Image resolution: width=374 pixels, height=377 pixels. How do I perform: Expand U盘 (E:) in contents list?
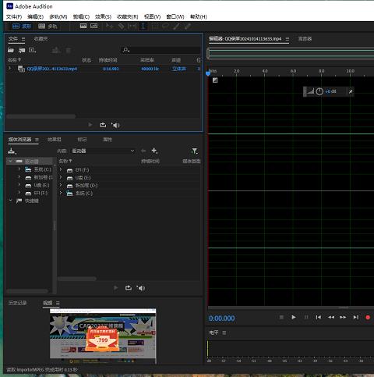(x=61, y=177)
